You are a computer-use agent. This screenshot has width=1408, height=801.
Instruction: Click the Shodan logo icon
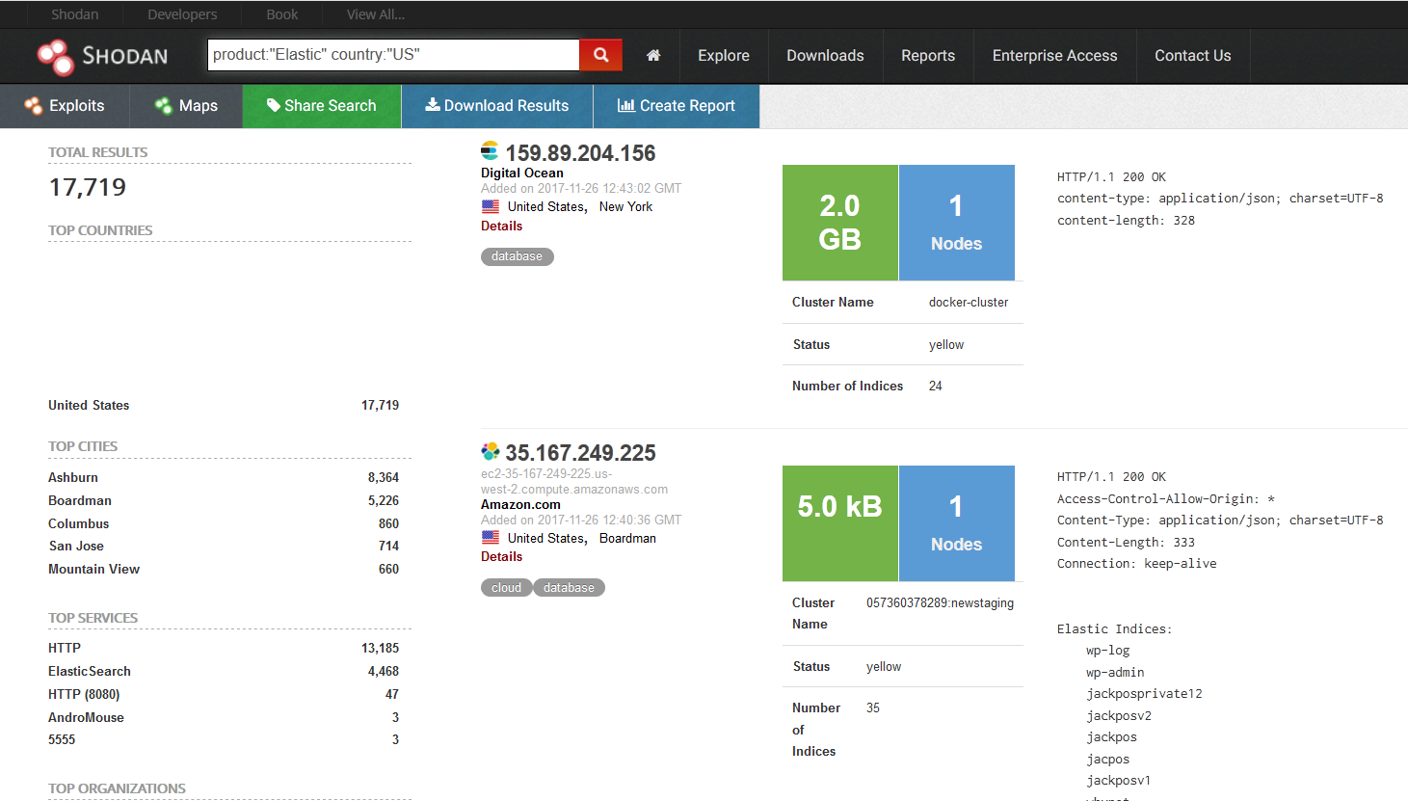(55, 57)
